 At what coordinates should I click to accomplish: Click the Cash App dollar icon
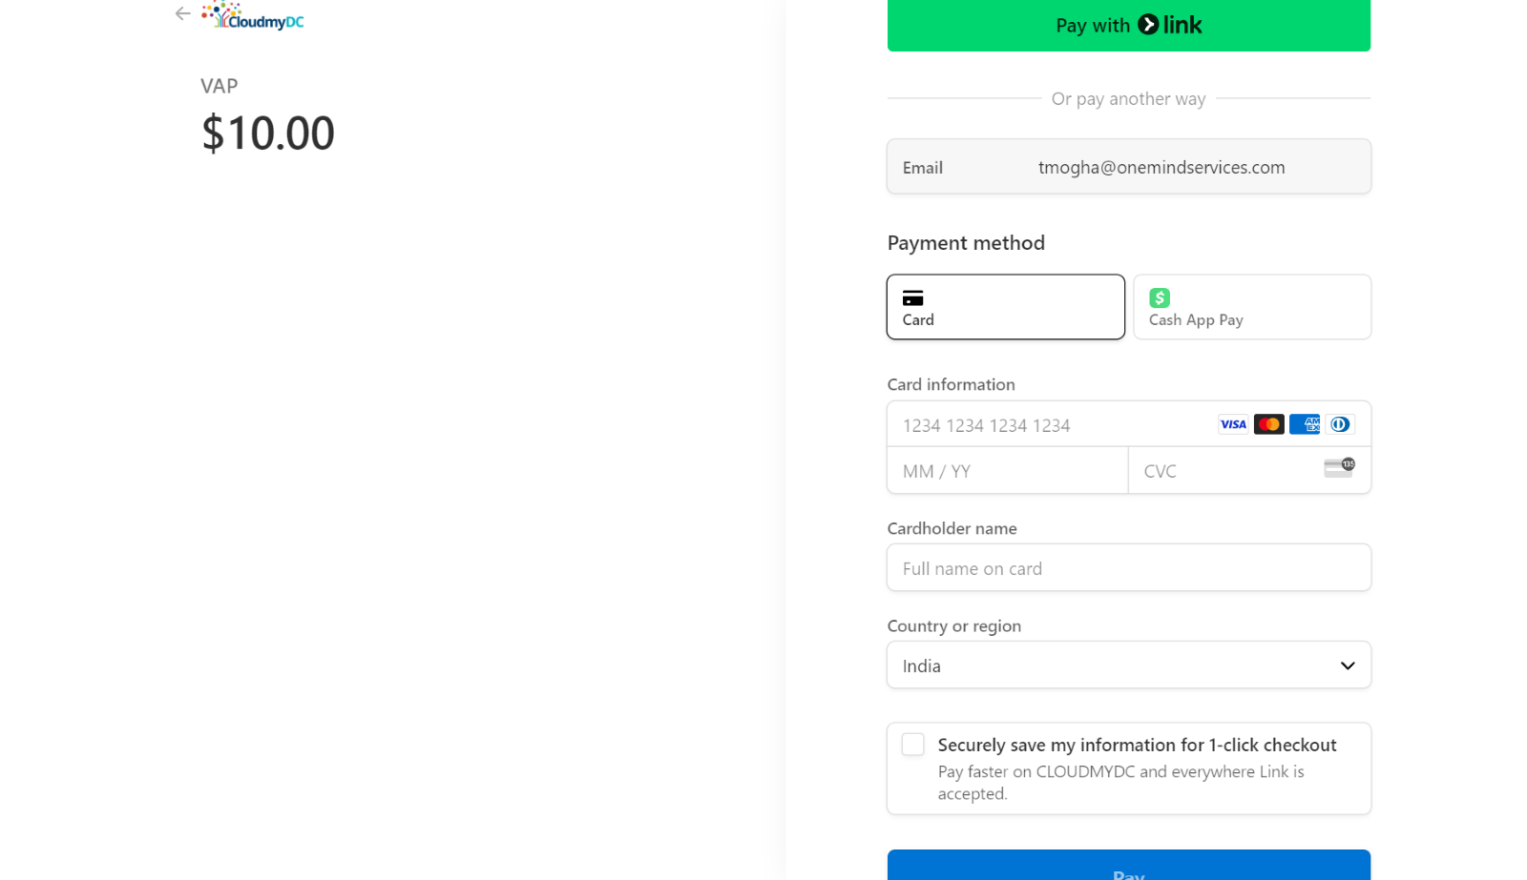1159,297
